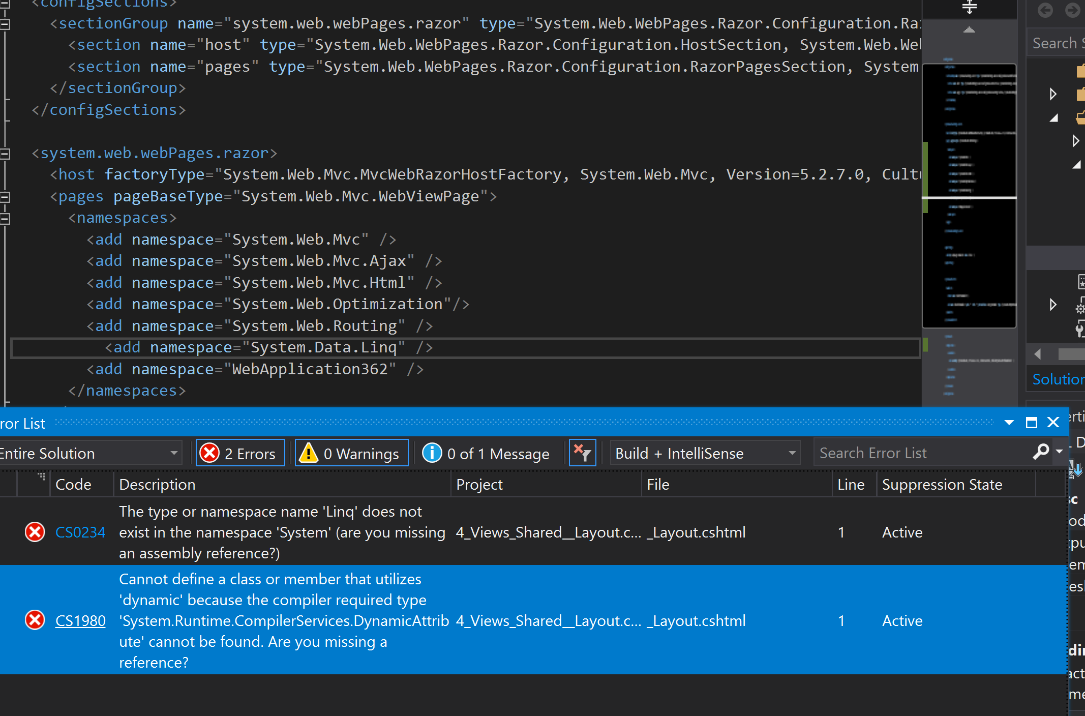
Task: Sort by the Line column header
Action: tap(854, 485)
